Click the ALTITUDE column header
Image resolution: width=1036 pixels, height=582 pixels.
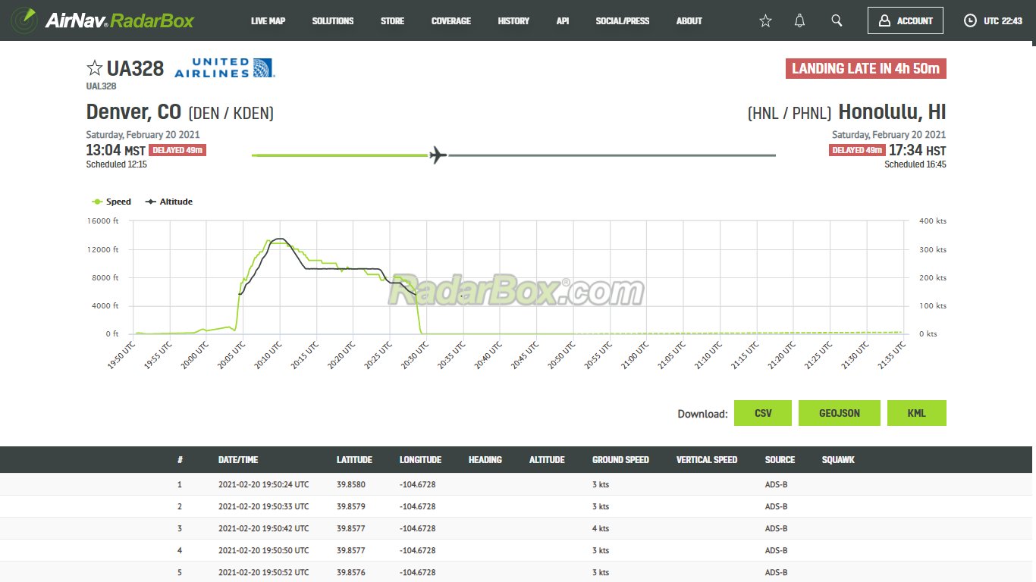tap(547, 460)
